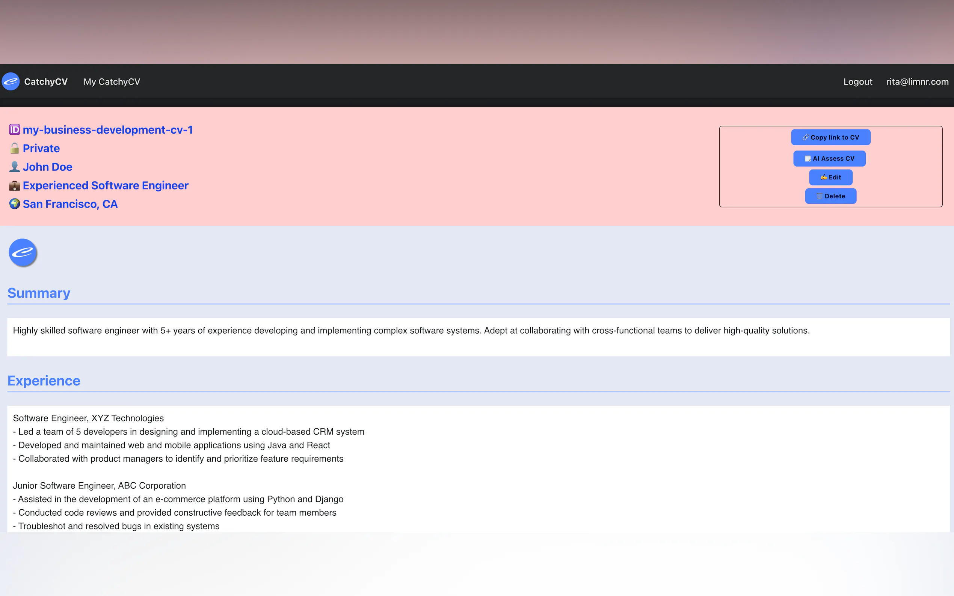954x596 pixels.
Task: Click inside the Summary text box
Action: coord(478,337)
